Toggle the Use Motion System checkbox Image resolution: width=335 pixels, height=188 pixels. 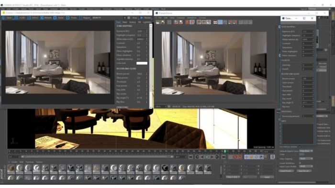pos(300,146)
